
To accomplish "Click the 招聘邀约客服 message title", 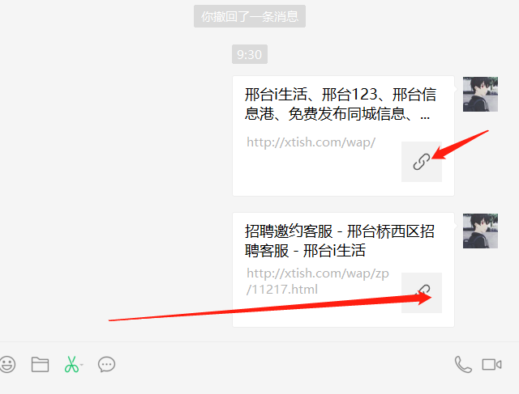I will (x=340, y=241).
